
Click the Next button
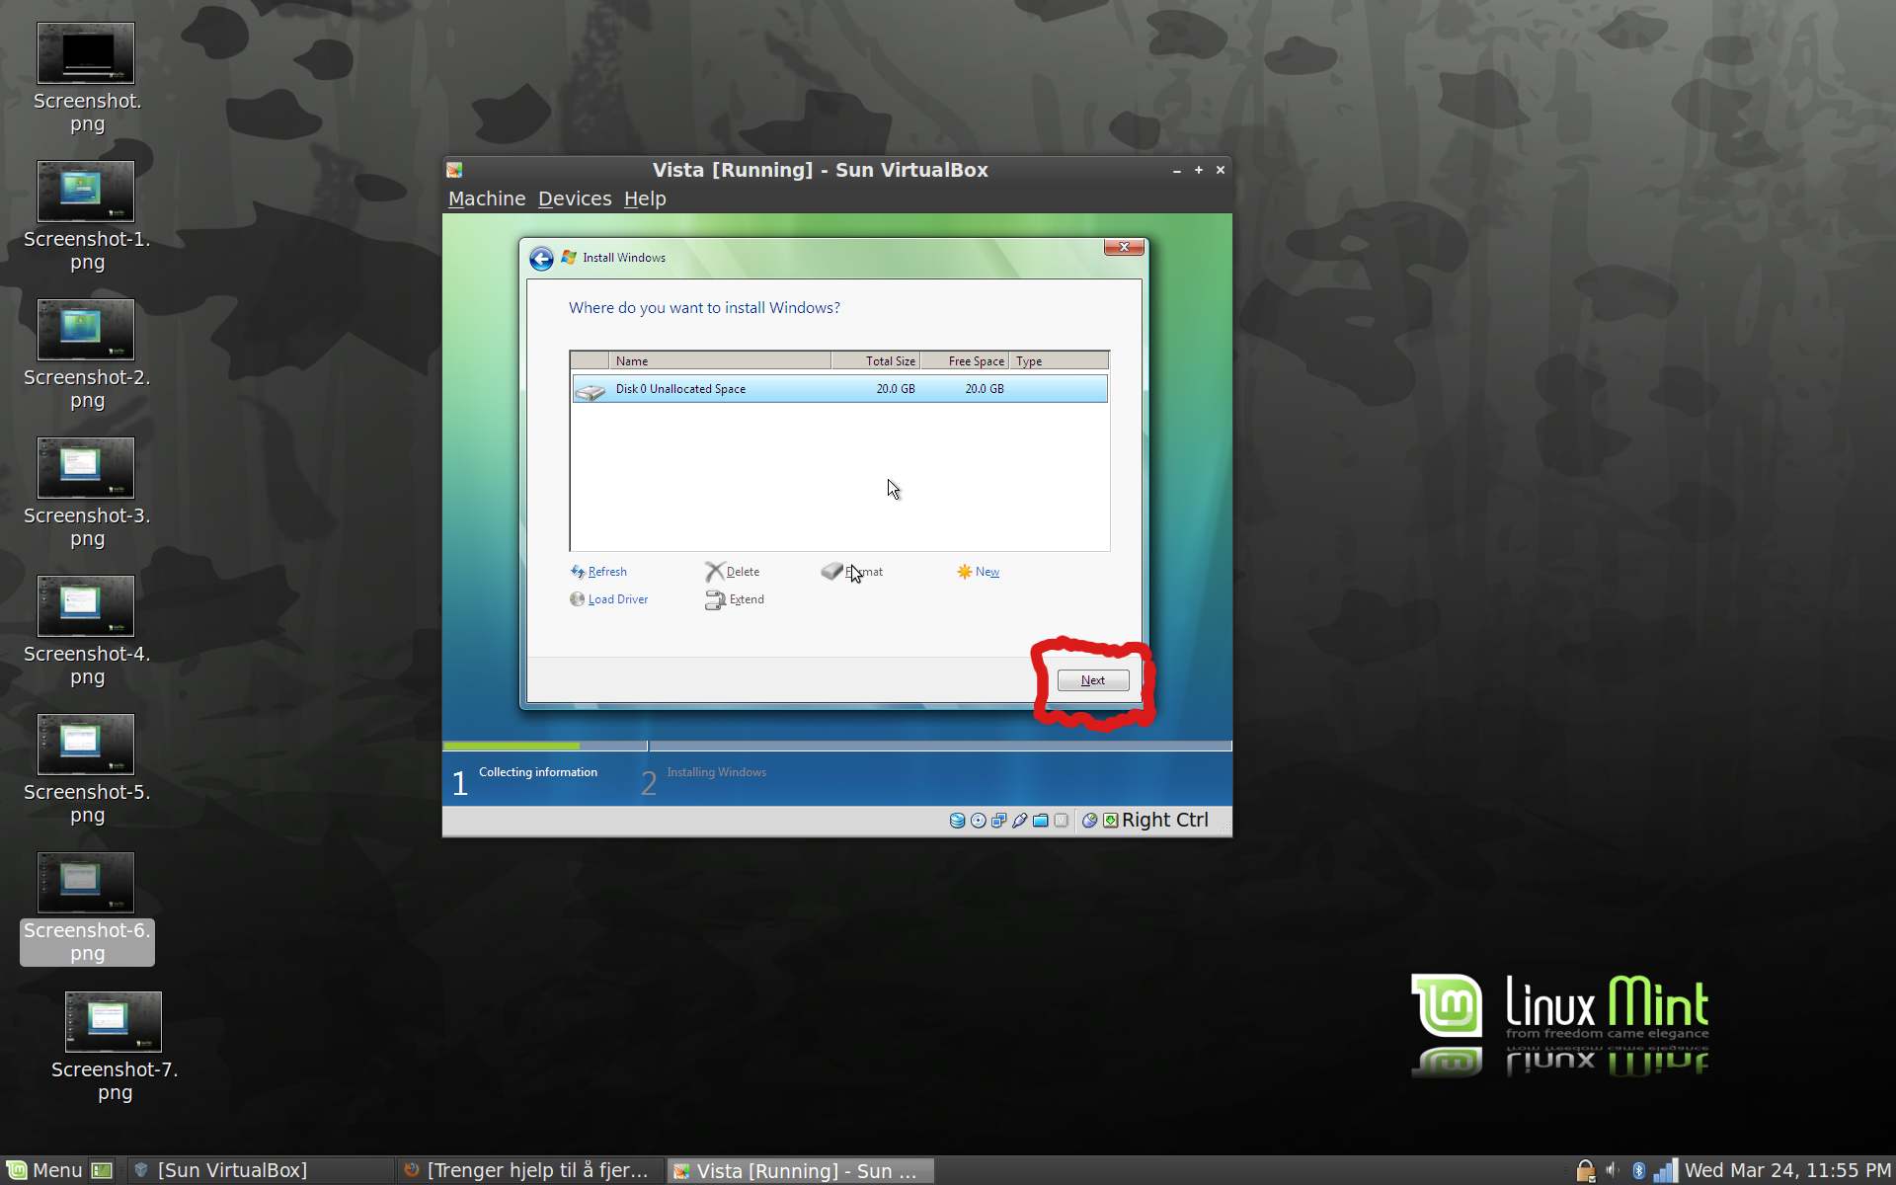click(1093, 680)
